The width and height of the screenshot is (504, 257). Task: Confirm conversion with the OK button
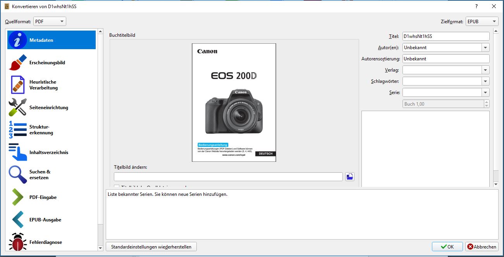pyautogui.click(x=447, y=247)
